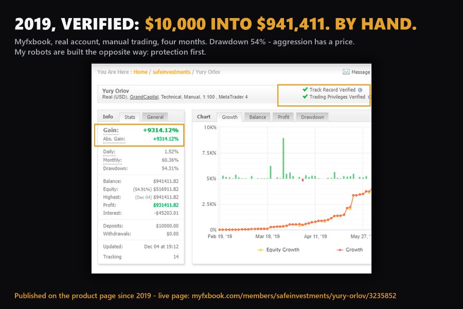Image resolution: width=463 pixels, height=309 pixels.
Task: Show the Drawdown chart tab
Action: [312, 117]
